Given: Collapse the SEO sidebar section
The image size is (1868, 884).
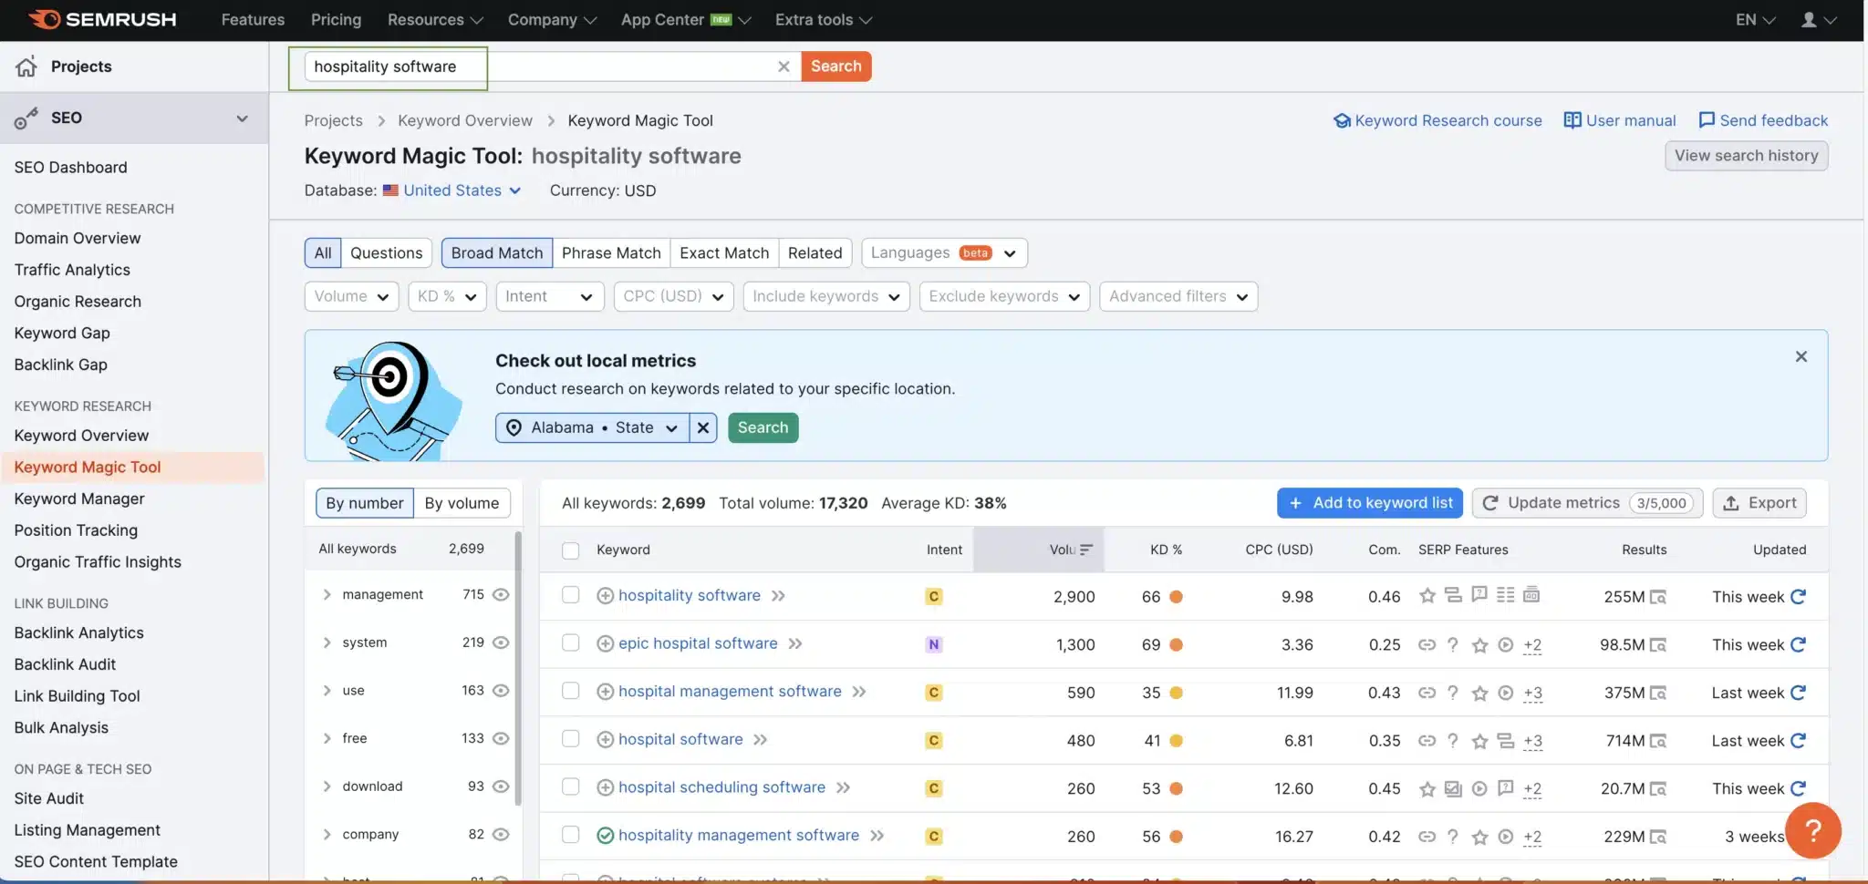Looking at the screenshot, I should (242, 118).
